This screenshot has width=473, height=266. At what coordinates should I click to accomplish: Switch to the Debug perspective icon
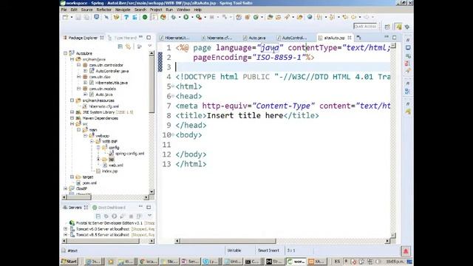[407, 27]
